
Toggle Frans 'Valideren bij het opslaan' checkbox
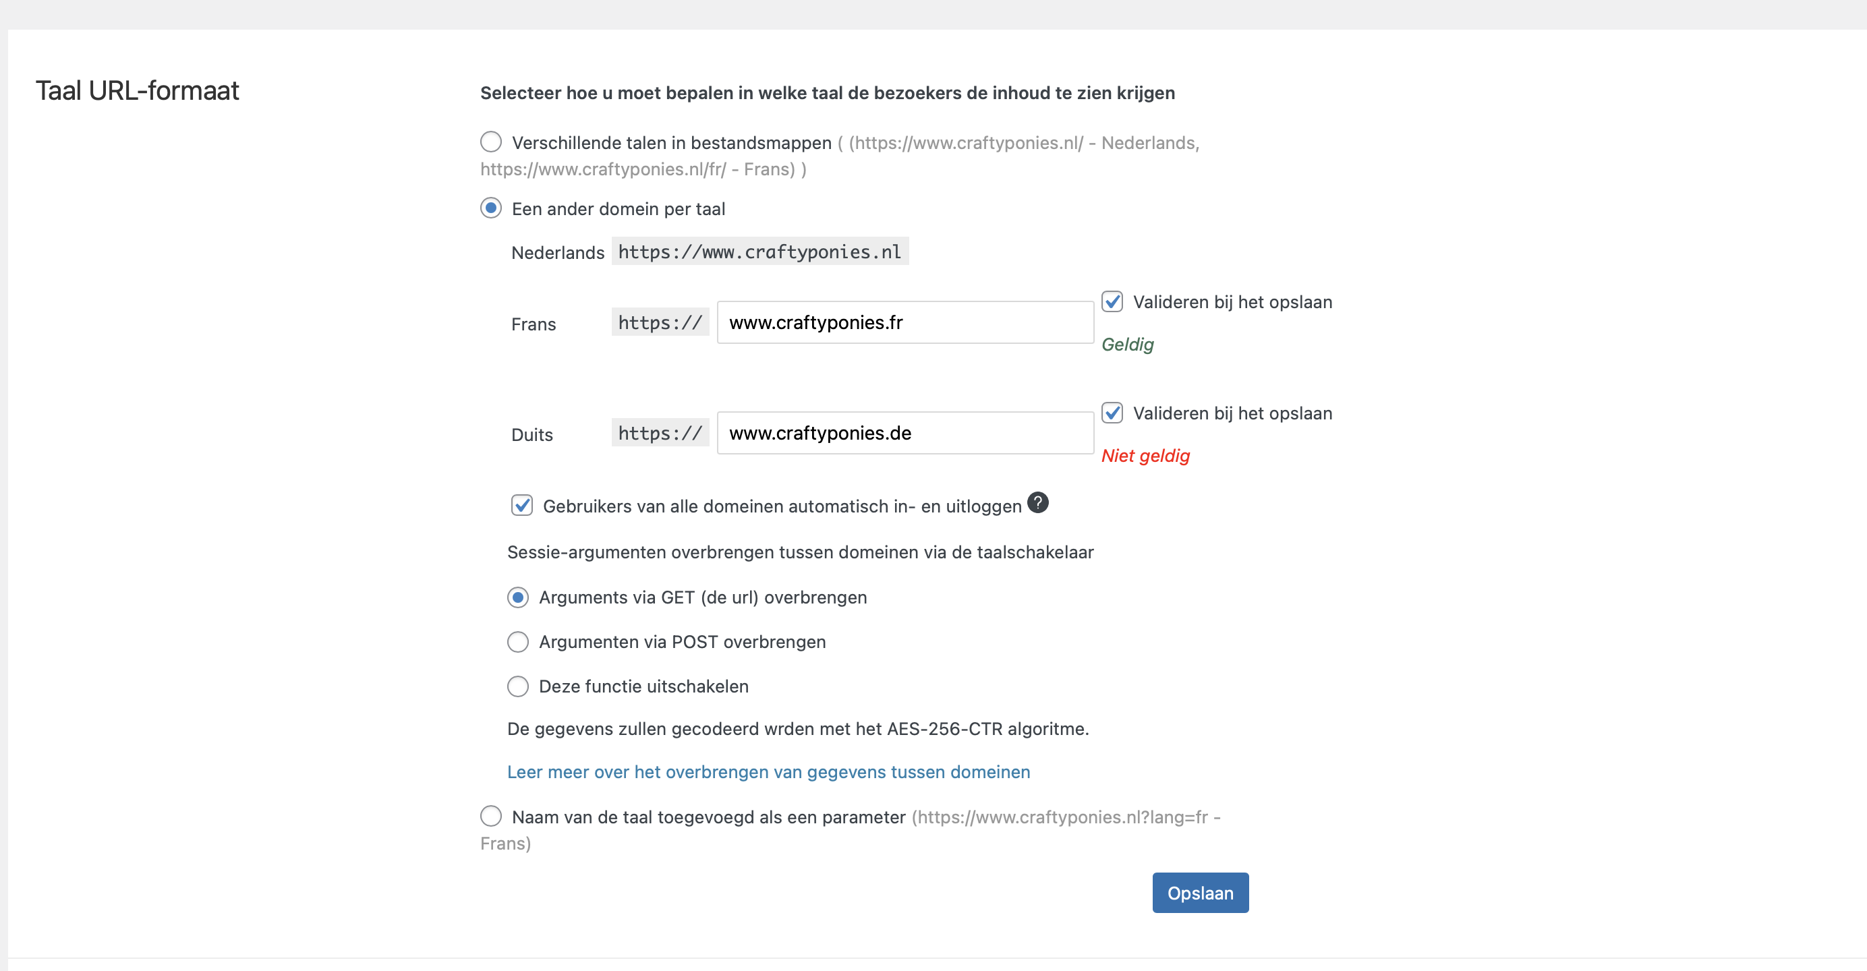(x=1112, y=301)
